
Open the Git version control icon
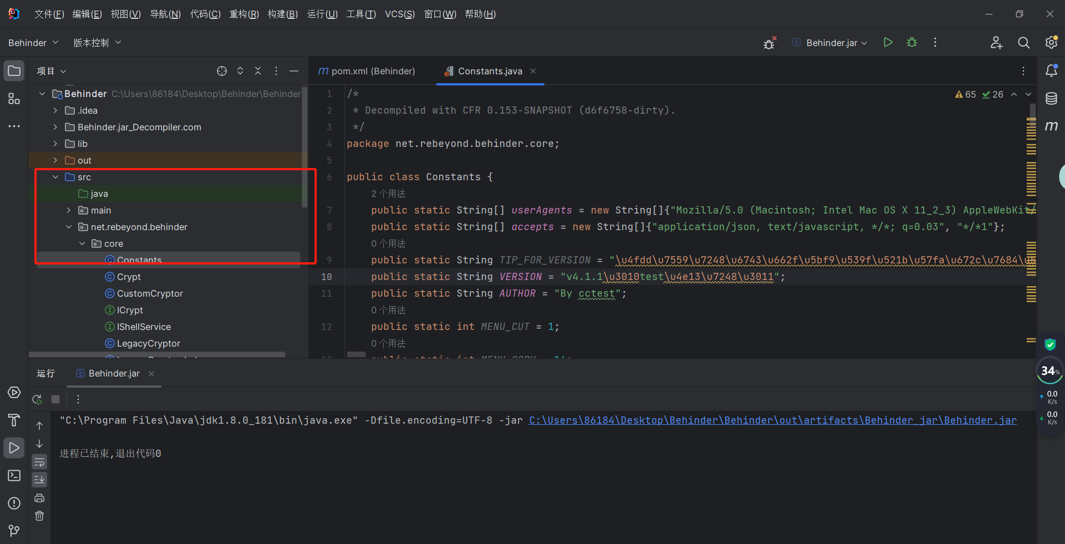point(14,531)
